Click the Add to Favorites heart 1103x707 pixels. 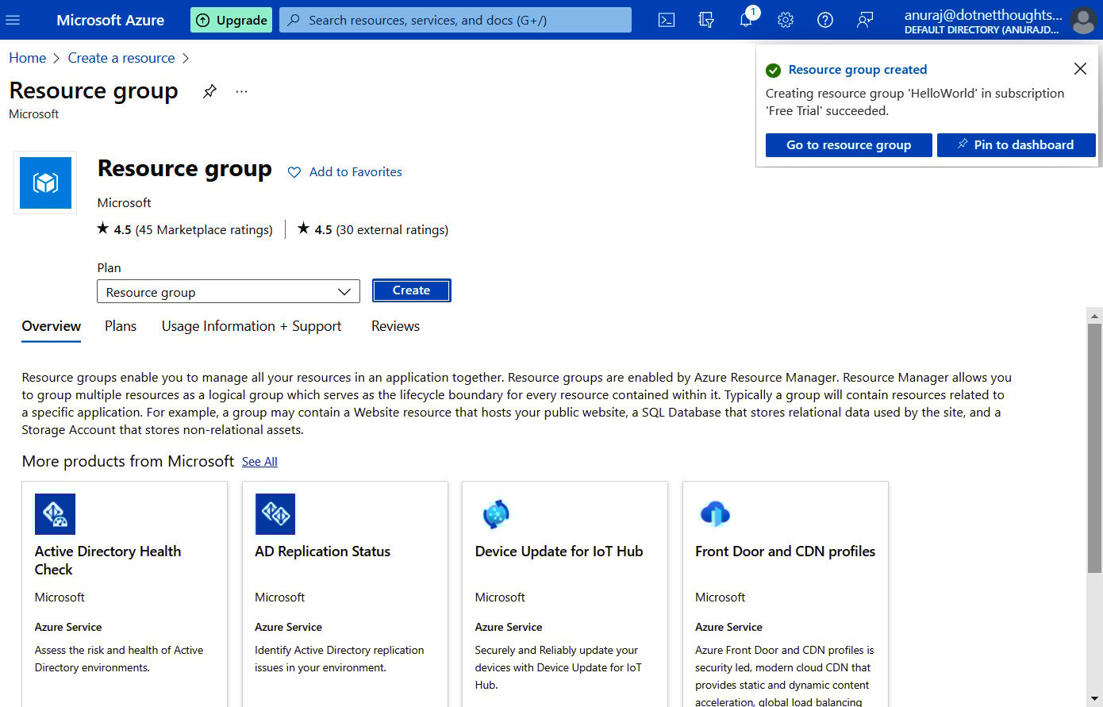coord(294,172)
